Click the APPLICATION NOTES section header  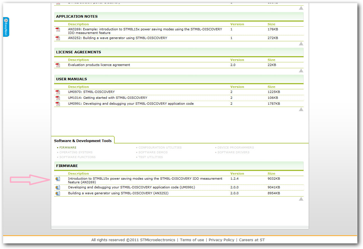tap(179, 17)
